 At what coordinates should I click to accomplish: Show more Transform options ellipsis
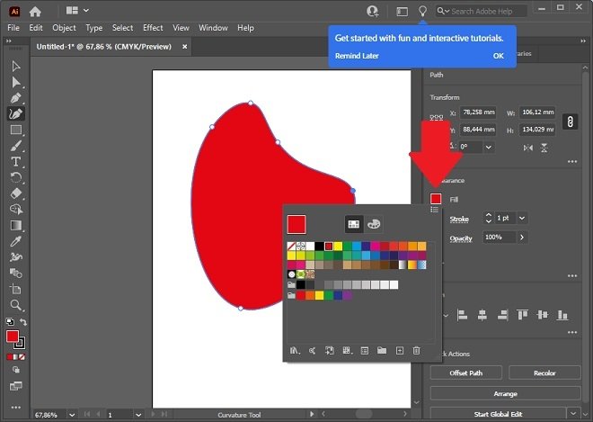click(x=572, y=161)
